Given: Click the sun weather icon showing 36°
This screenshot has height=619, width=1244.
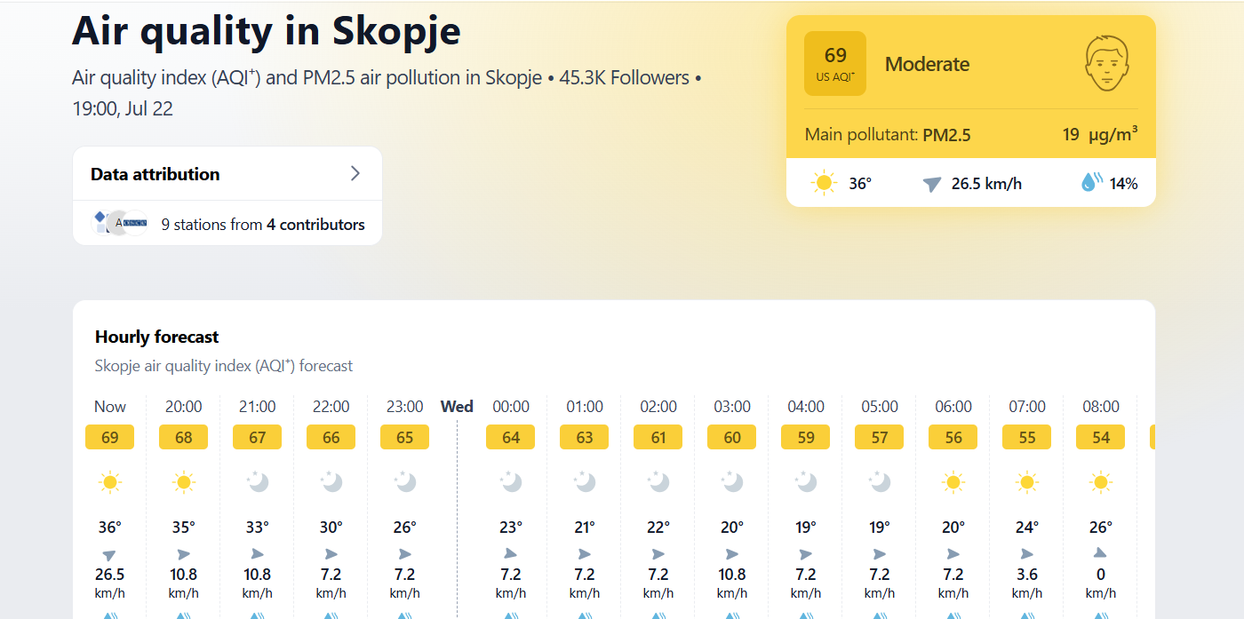Looking at the screenshot, I should [824, 184].
